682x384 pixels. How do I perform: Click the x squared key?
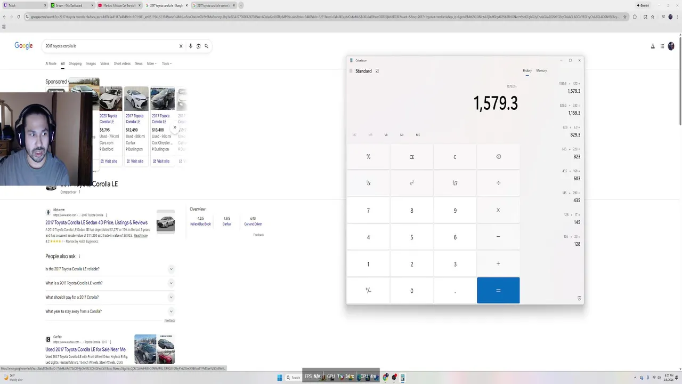pos(411,183)
